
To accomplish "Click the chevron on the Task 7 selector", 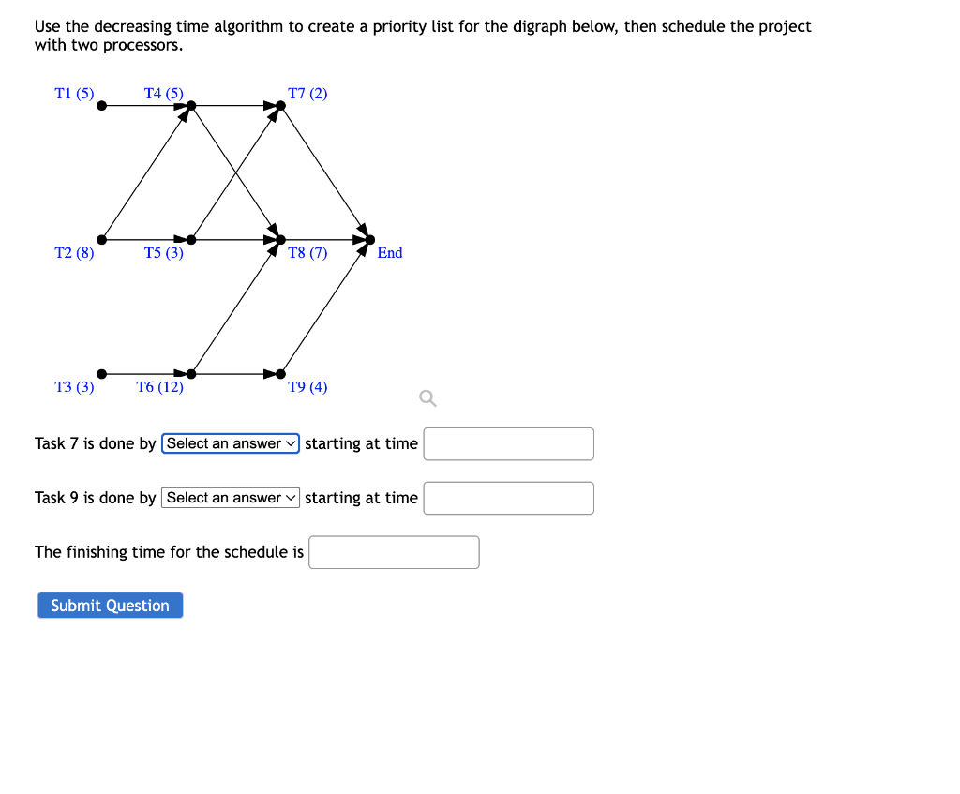I will [x=290, y=443].
